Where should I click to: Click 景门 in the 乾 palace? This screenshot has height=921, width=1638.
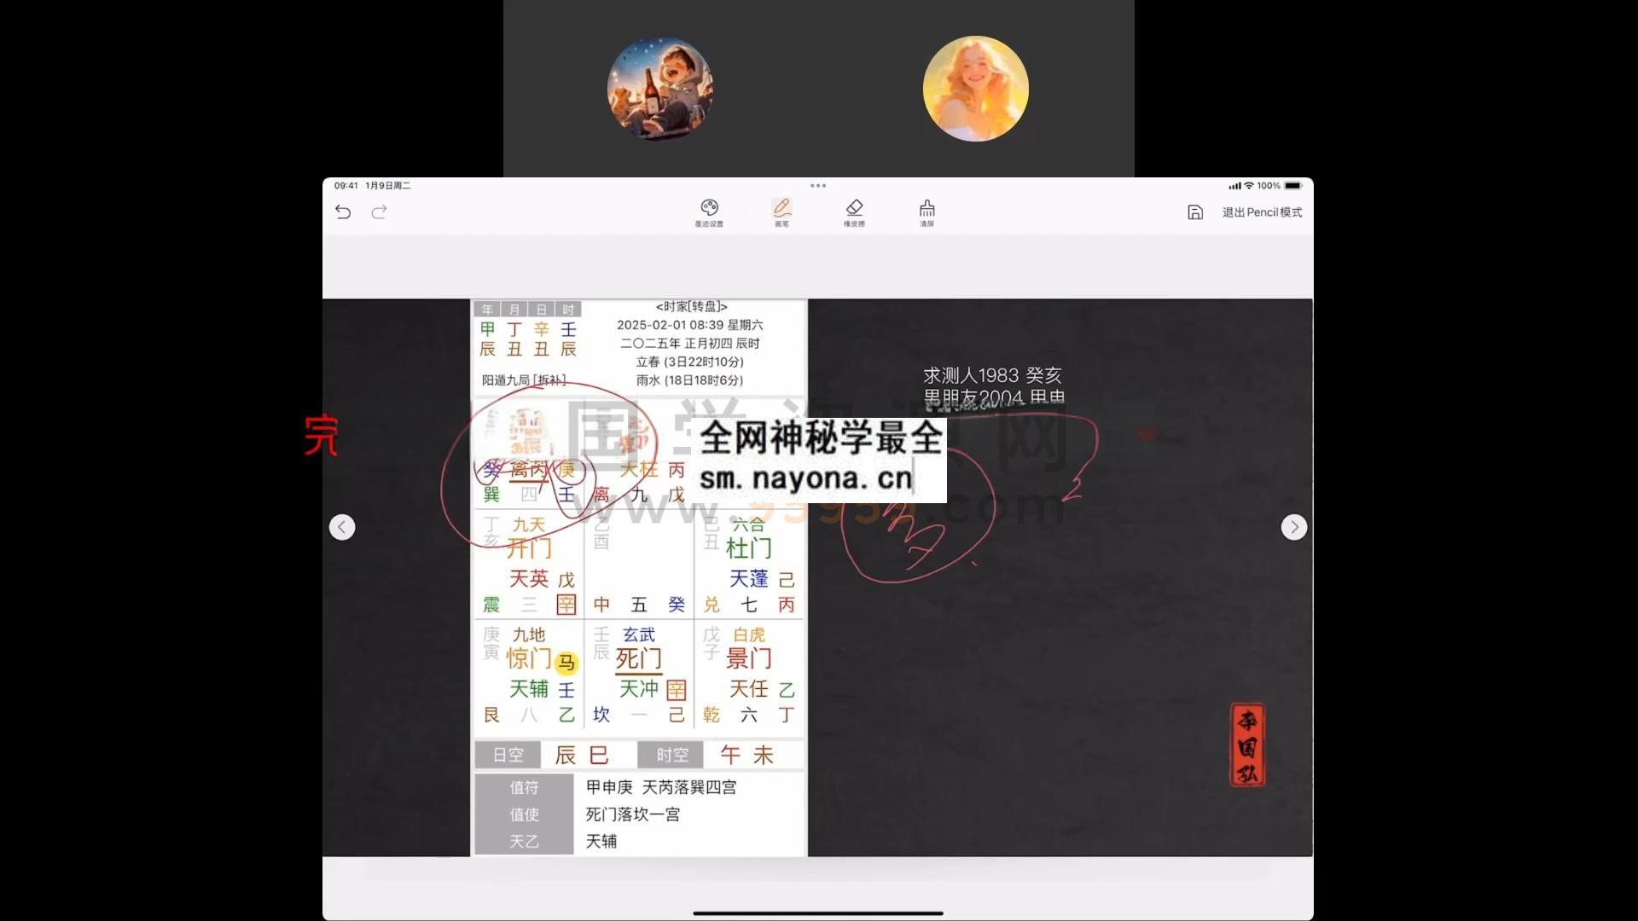pyautogui.click(x=748, y=658)
